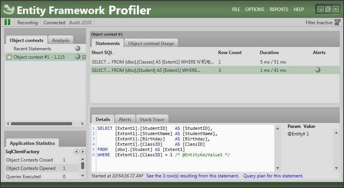Viewport: 344px width, 188px height.
Task: Open the REPORTS menu
Action: coord(279,9)
